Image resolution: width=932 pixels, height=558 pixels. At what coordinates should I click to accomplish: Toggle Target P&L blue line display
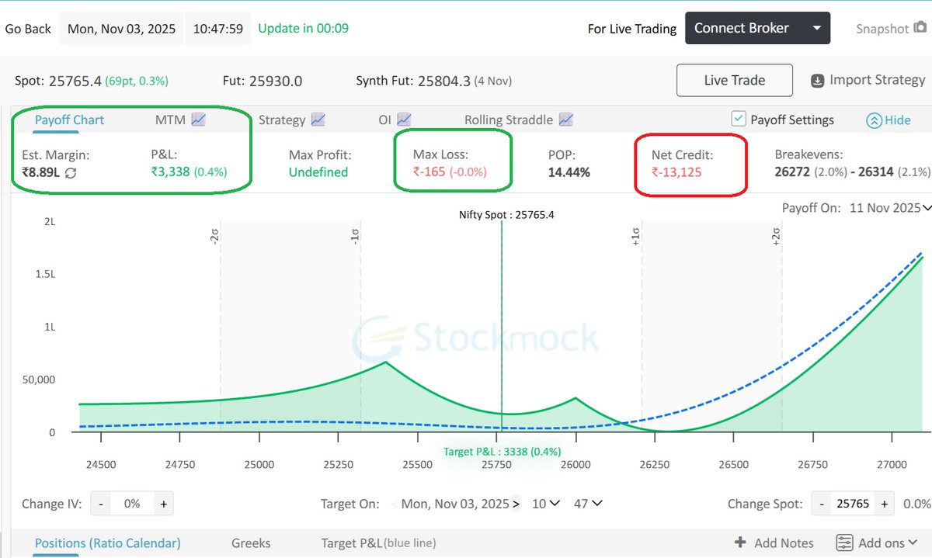pyautogui.click(x=378, y=542)
